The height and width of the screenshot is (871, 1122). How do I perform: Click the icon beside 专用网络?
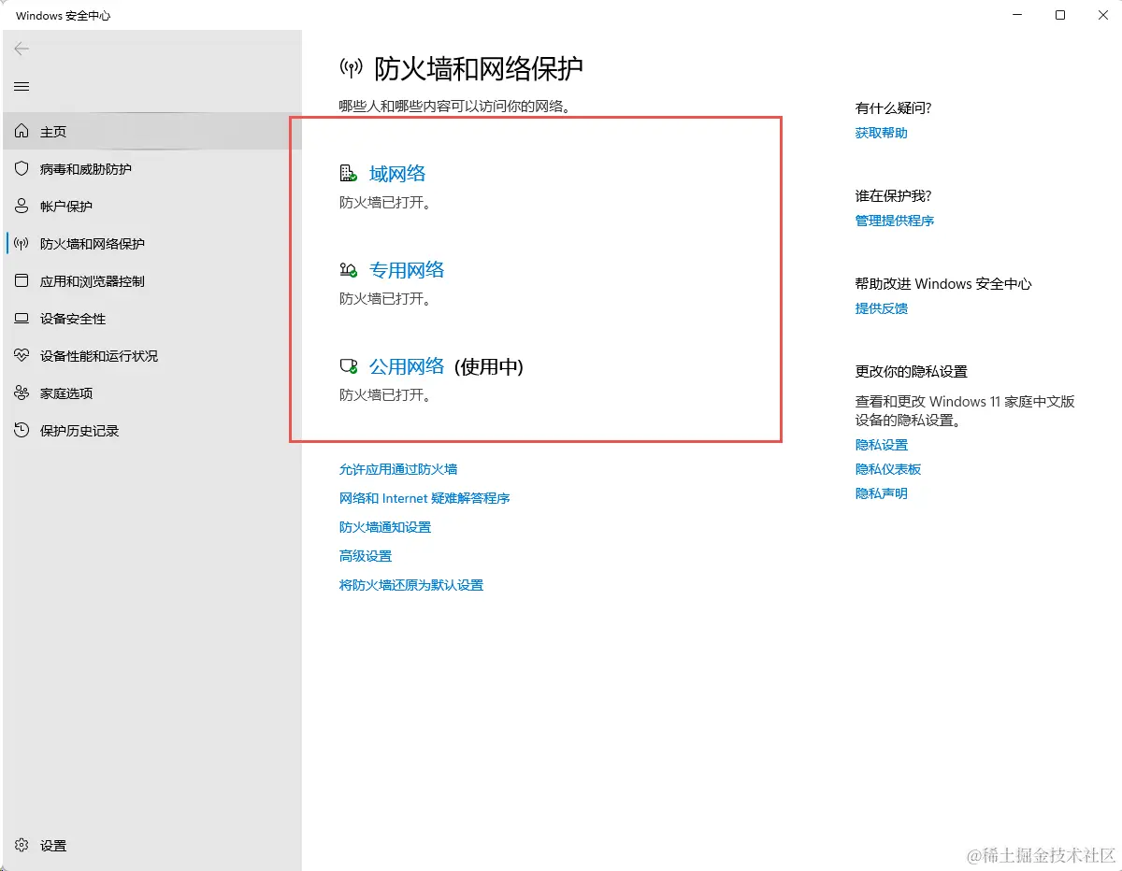coord(348,270)
